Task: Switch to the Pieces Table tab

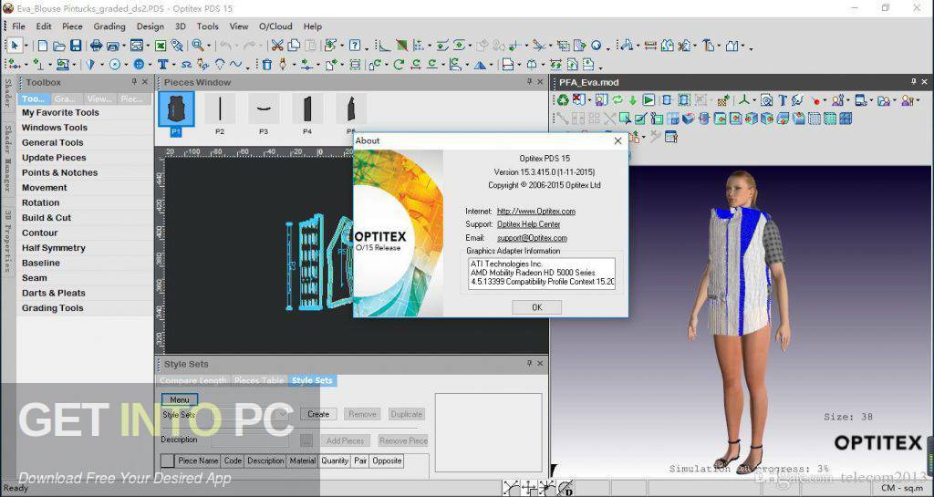Action: (x=259, y=380)
